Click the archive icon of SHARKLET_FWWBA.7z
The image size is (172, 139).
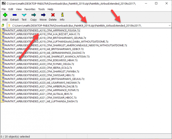[x=2, y=71]
